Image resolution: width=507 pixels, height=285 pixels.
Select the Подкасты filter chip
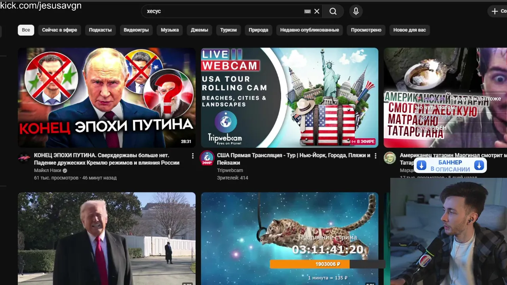click(x=100, y=30)
